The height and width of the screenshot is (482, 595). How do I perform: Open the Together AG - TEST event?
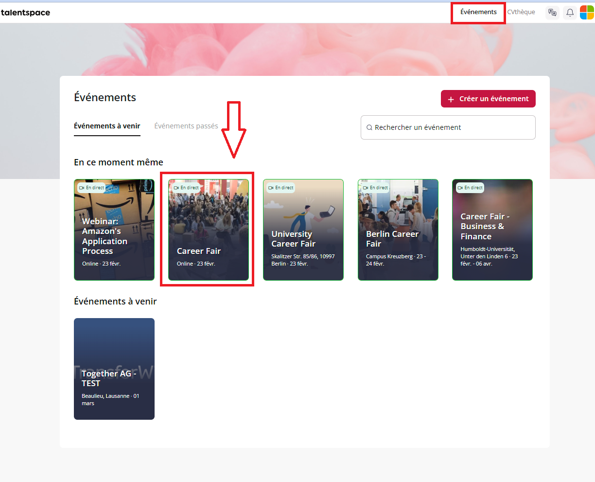point(114,369)
